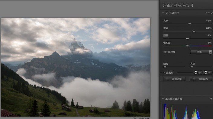This screenshot has height=119, width=213.
Task: Click the 添加滤镜 button label
Action: (177, 79)
